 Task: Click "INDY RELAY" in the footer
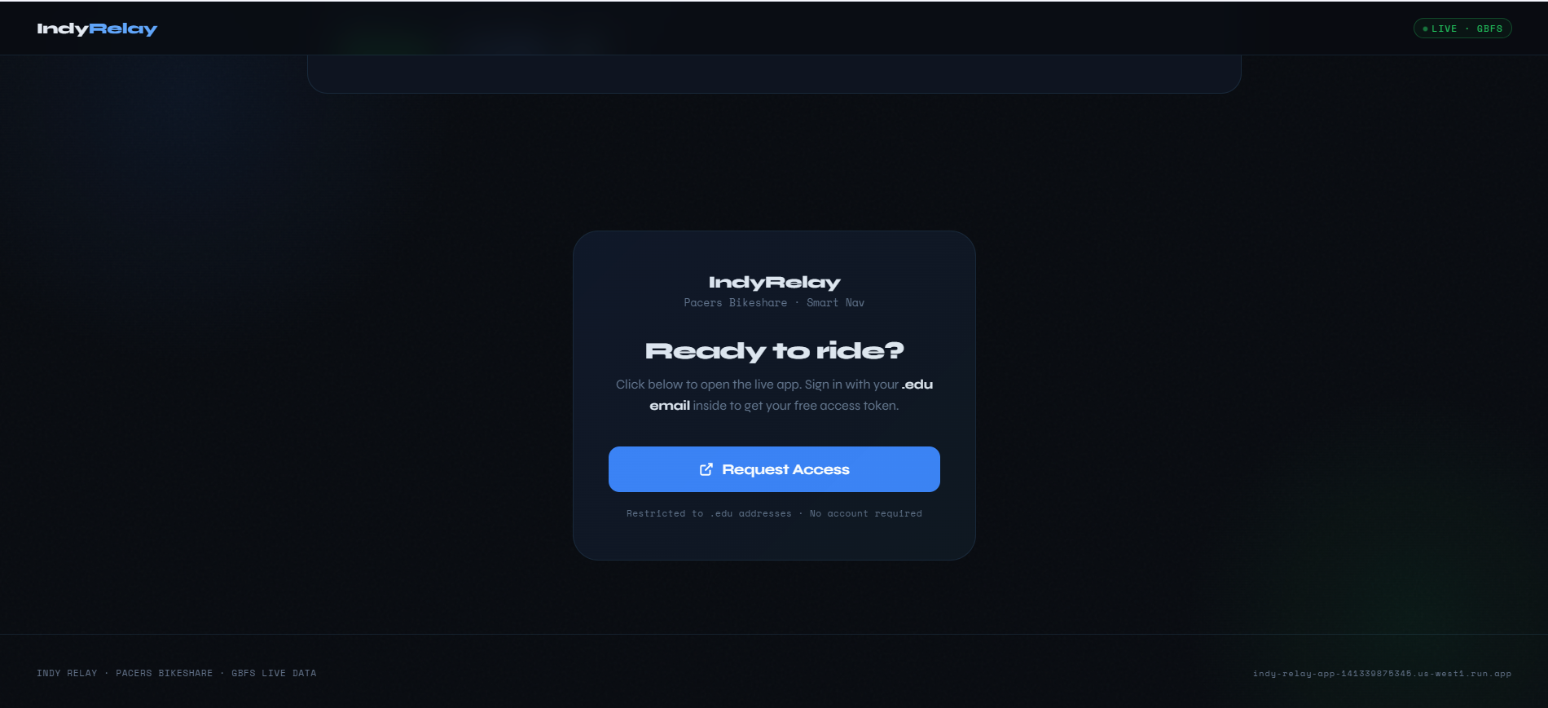coord(67,673)
